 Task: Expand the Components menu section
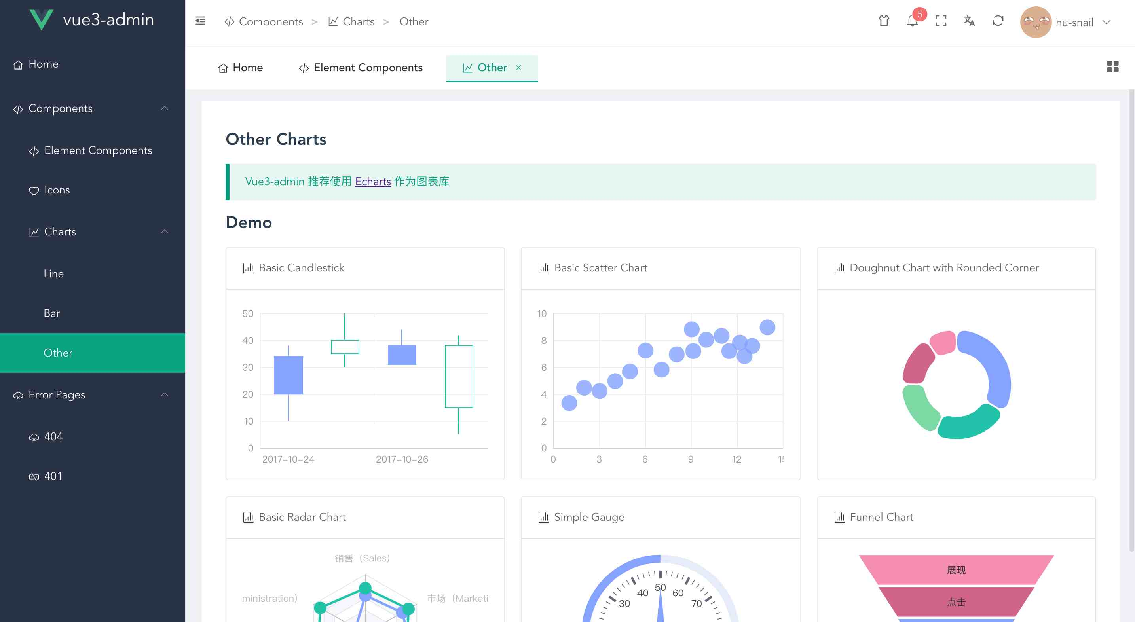pyautogui.click(x=91, y=108)
